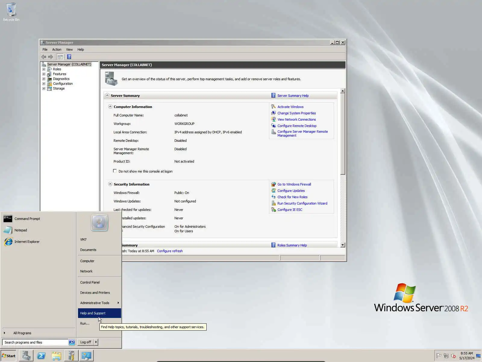Viewport: 482px width, 362px height.
Task: Click the Forward arrow in Server Manager toolbar
Action: 51,57
